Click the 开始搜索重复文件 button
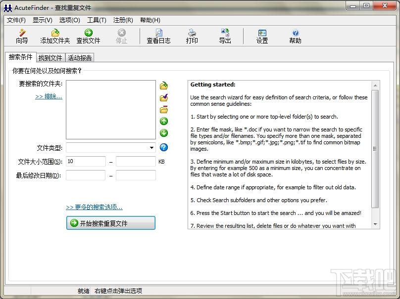The width and height of the screenshot is (400, 299). (x=111, y=223)
